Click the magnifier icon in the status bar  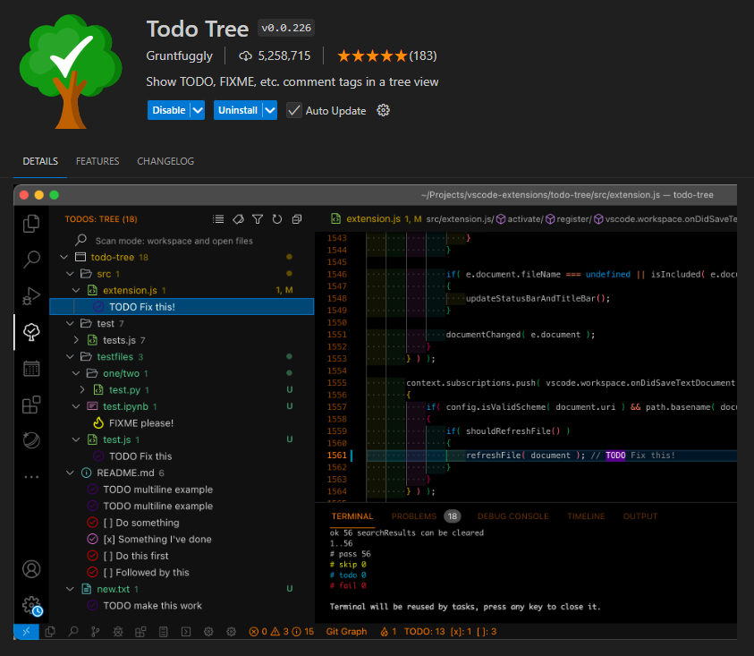pyautogui.click(x=73, y=632)
